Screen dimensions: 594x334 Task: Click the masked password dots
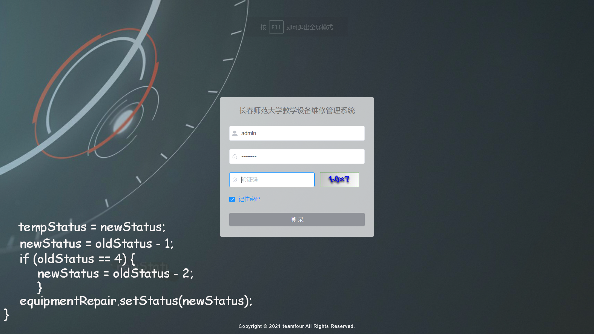pos(249,156)
